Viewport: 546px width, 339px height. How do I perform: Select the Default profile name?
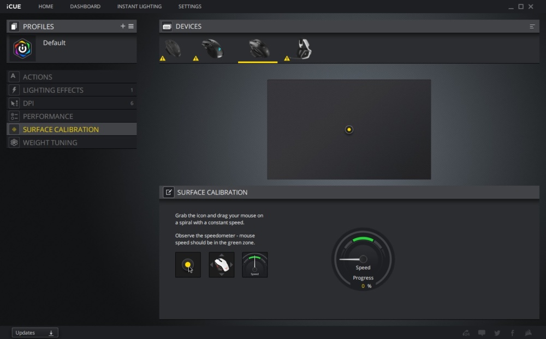[54, 43]
